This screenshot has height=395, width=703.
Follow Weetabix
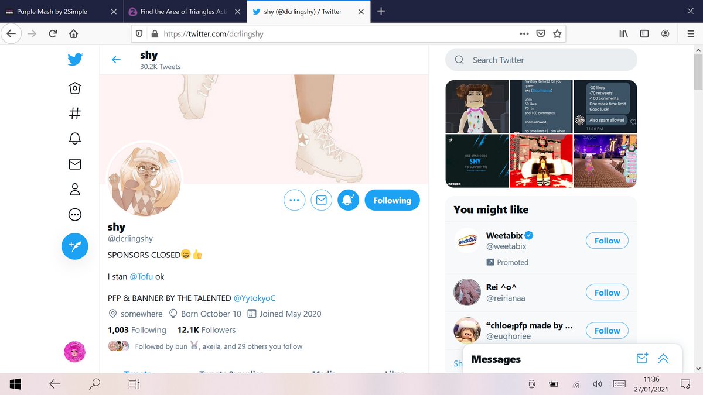pos(607,241)
